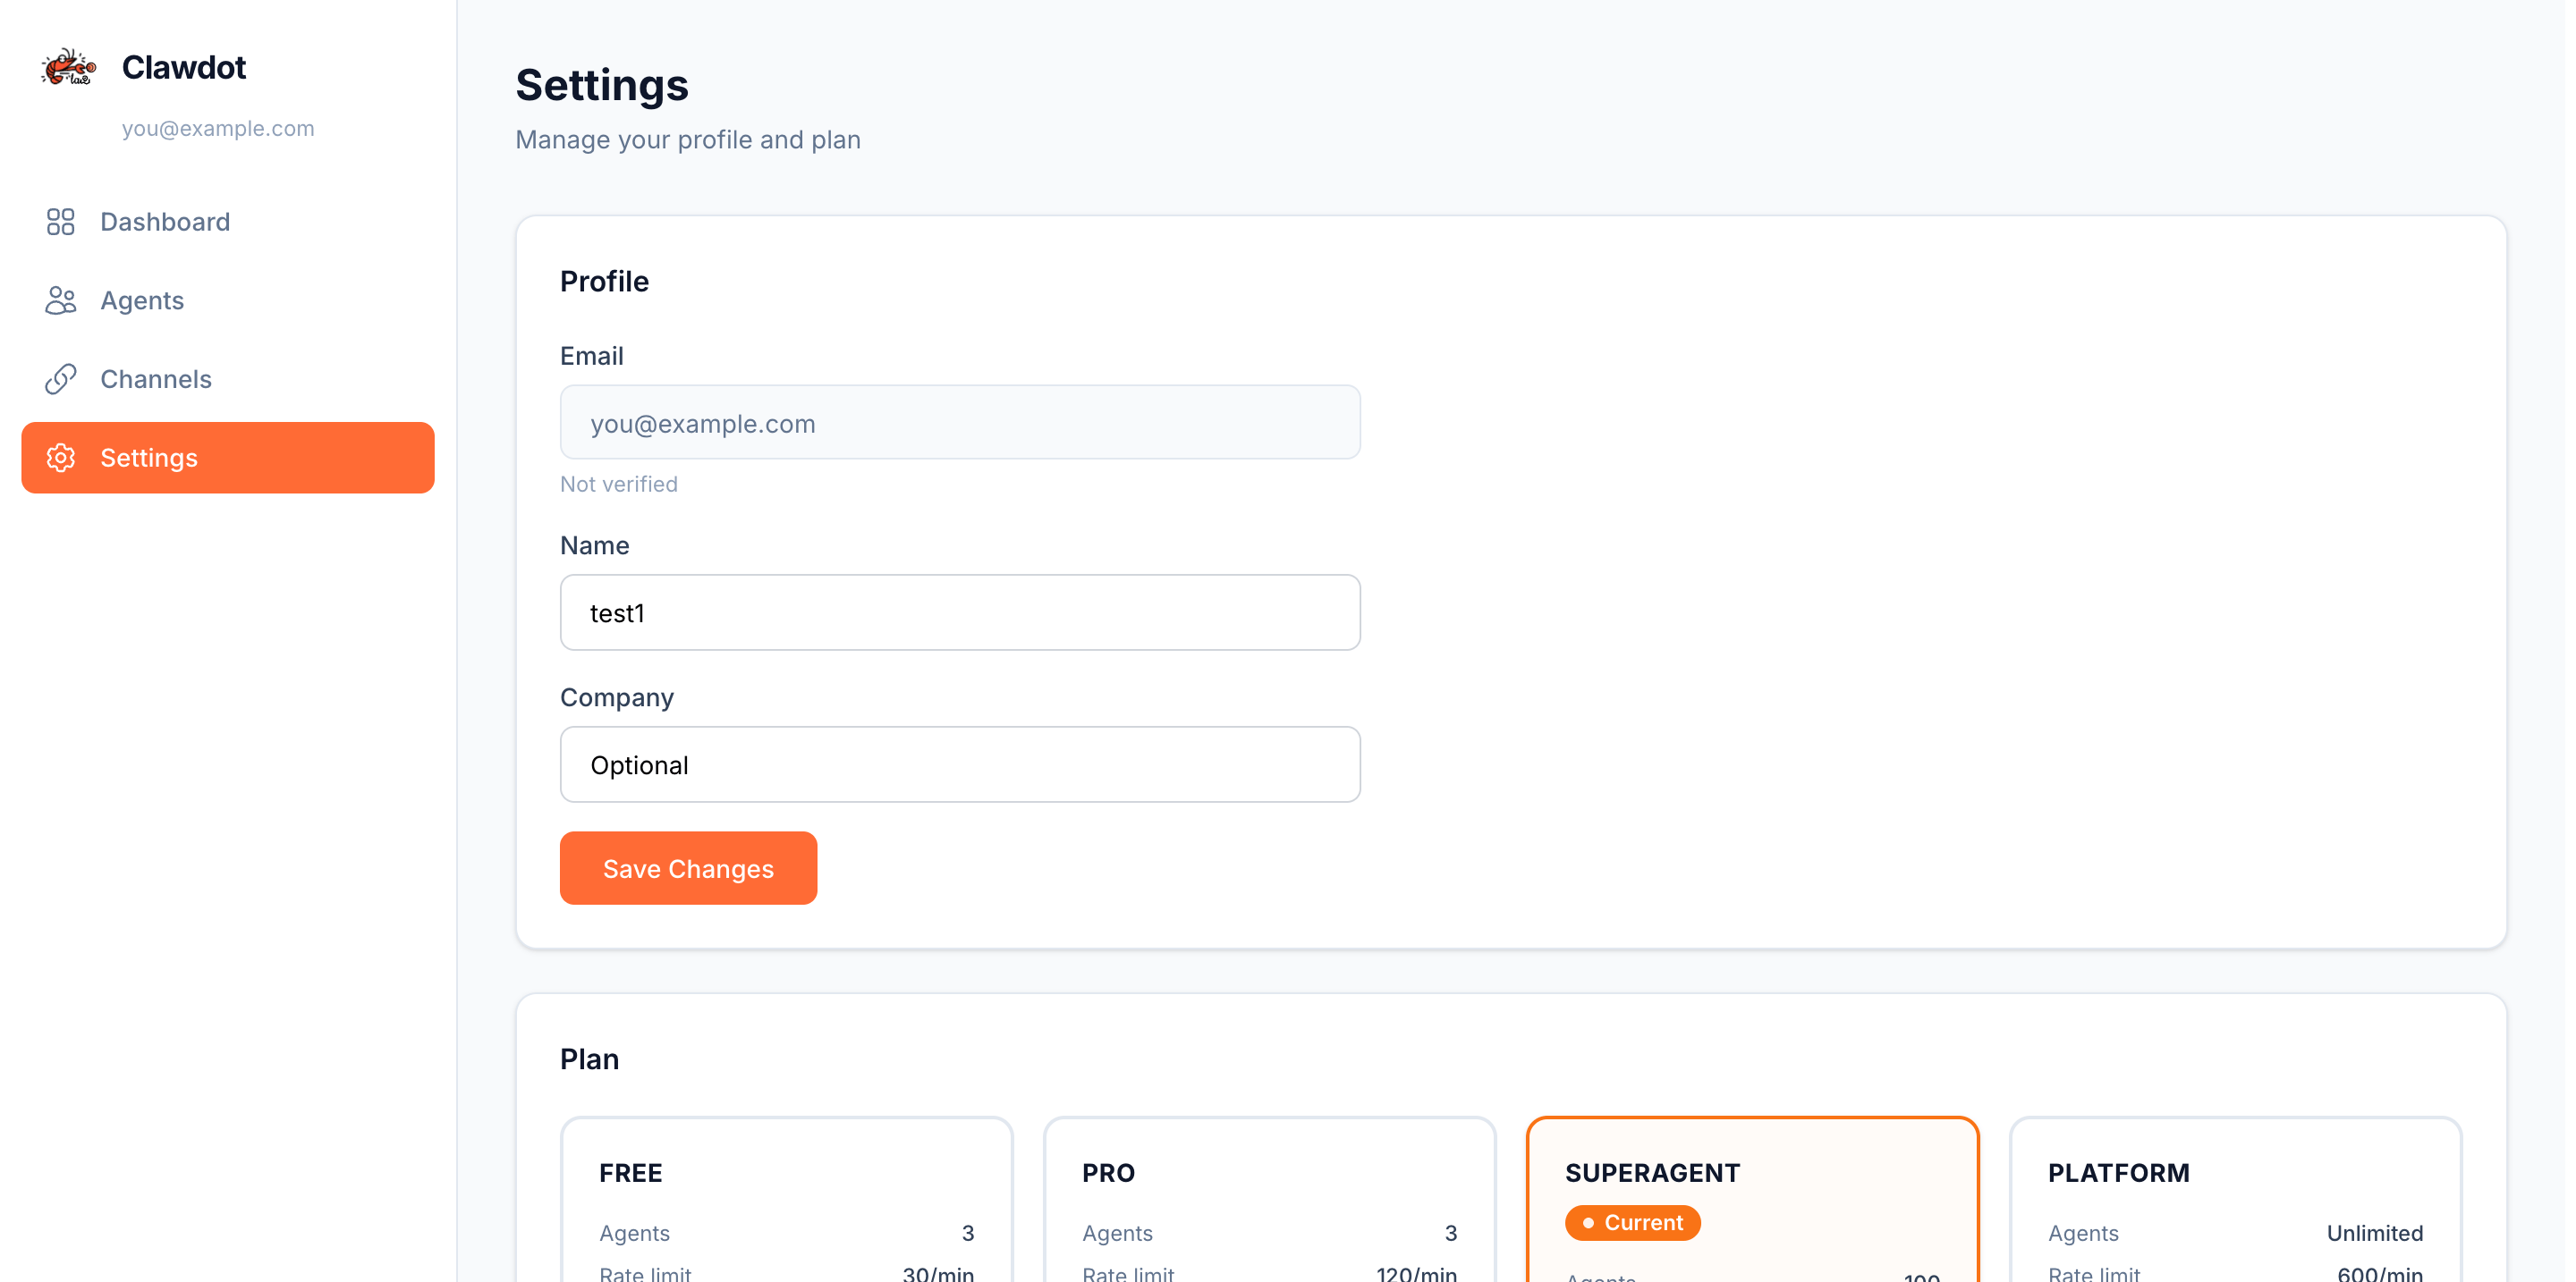Viewport: 2576px width, 1282px height.
Task: Choose the PLATFORM plan card
Action: [2236, 1199]
